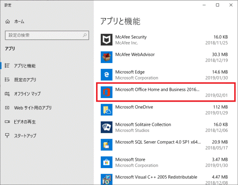The image size is (238, 185).
Task: Click the 4.47 MB size value
Action: point(220,177)
